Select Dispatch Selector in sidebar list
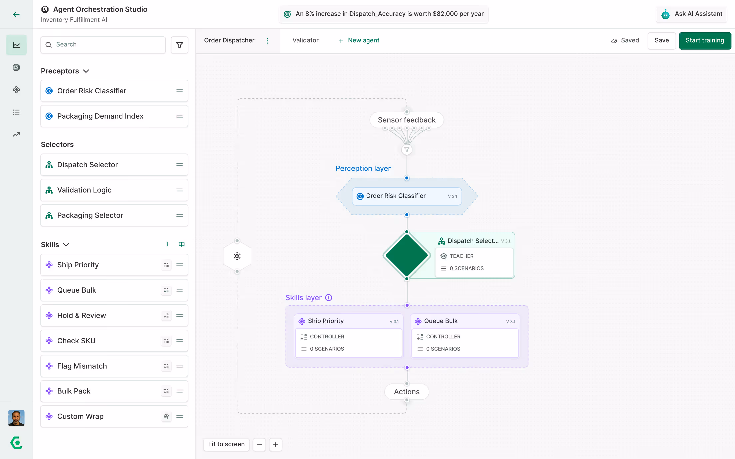Viewport: 735px width, 459px height. click(114, 165)
